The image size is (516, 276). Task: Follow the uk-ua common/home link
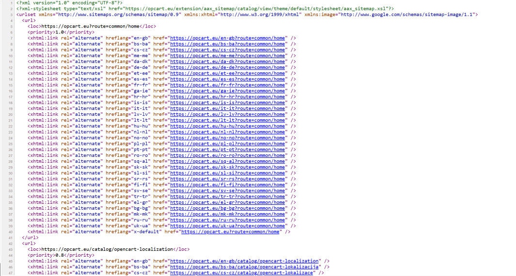tap(227, 226)
